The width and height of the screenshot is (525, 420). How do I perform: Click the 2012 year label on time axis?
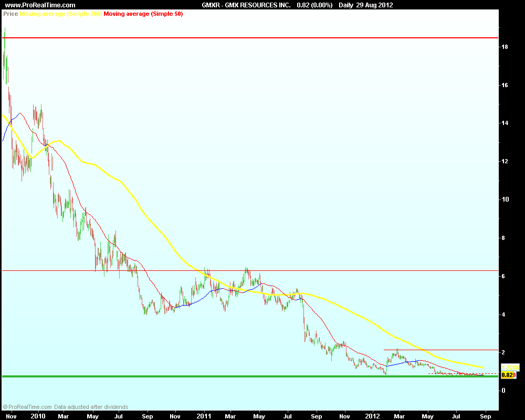[x=372, y=416]
